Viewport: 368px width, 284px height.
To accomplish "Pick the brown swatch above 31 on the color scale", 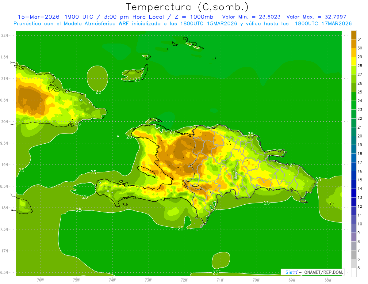I will point(354,35).
